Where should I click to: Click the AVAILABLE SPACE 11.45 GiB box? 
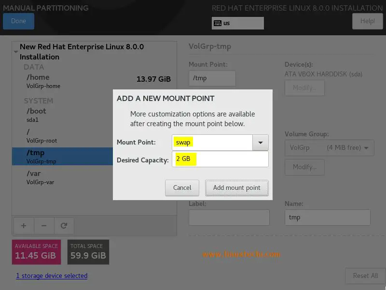(37, 252)
